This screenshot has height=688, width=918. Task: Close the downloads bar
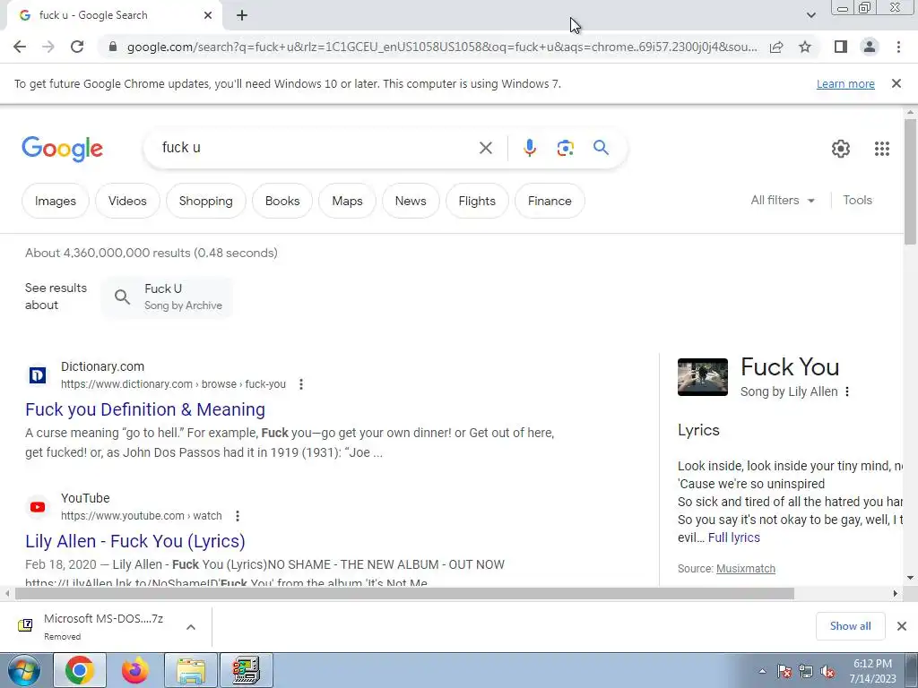(902, 626)
